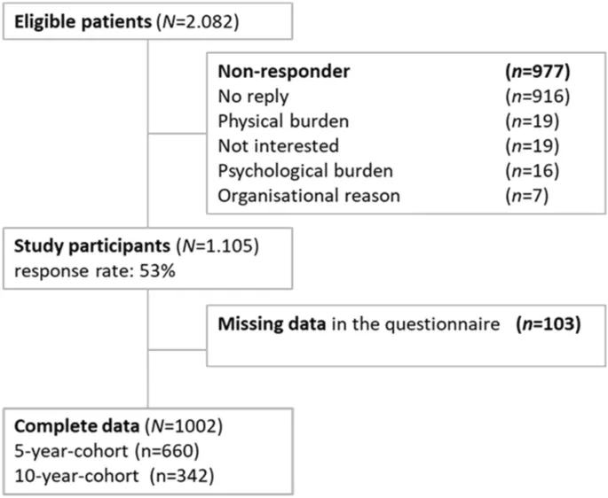Select the Missing data count n=103
This screenshot has width=608, height=498.
pos(548,324)
